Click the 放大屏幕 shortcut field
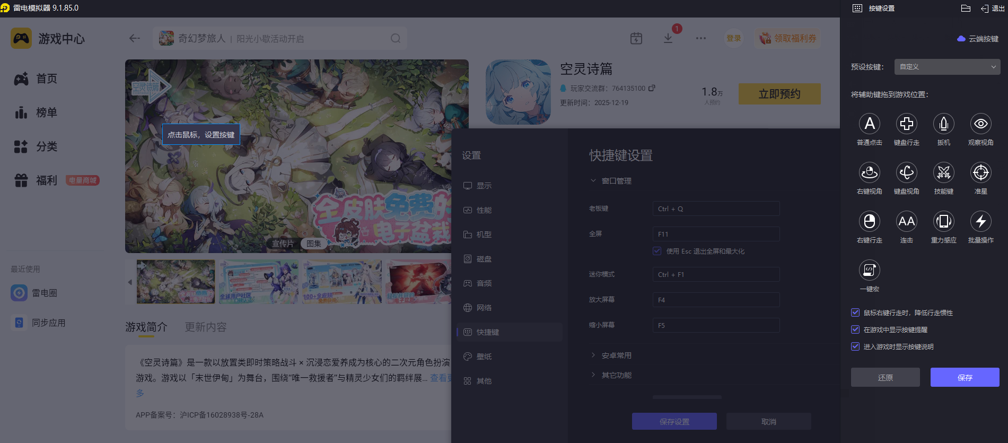This screenshot has height=443, width=1008. [x=716, y=300]
